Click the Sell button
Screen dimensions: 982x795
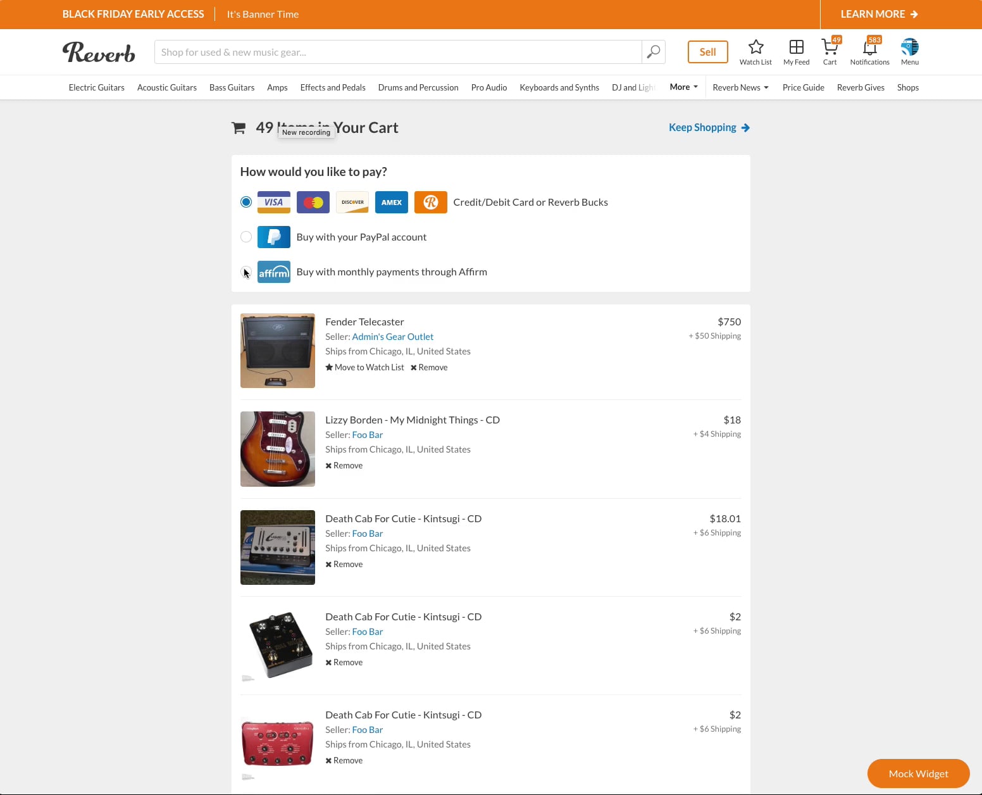tap(708, 52)
